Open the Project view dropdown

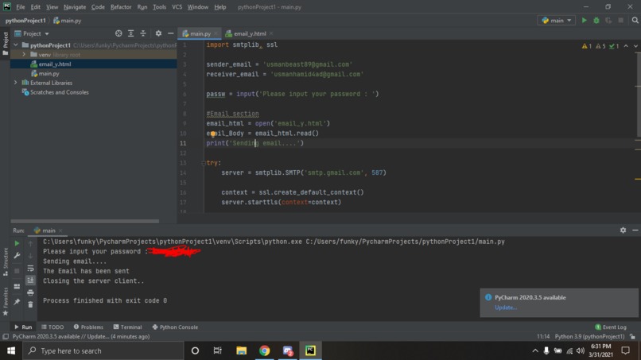pos(32,33)
